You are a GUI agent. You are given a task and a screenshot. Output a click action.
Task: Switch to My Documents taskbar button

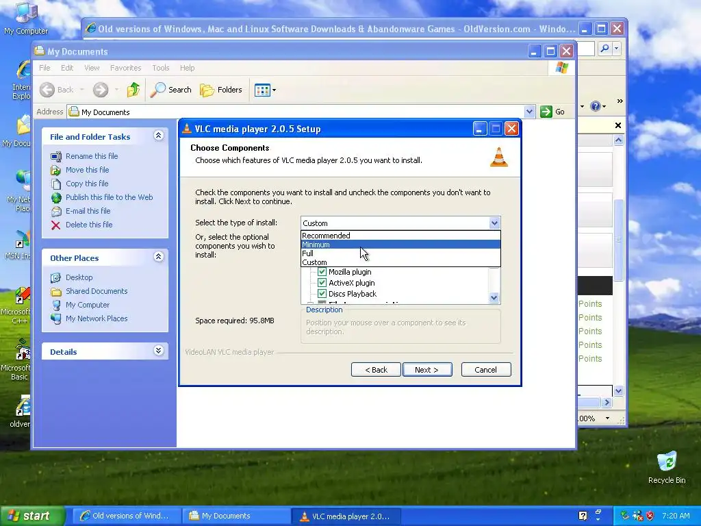[x=235, y=516]
